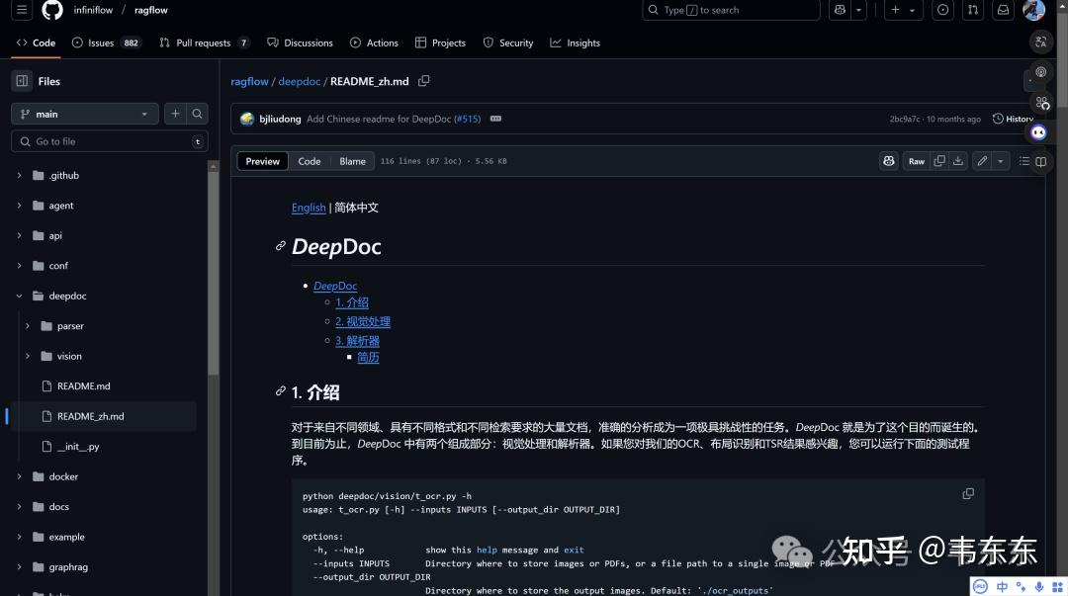Click the Type / to search box
This screenshot has height=596, width=1068.
(731, 10)
